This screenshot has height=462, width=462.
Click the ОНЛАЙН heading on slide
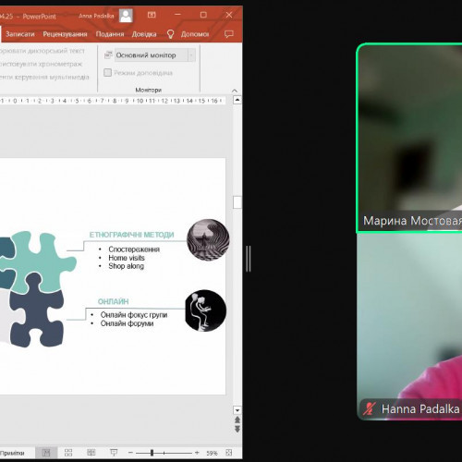113,301
